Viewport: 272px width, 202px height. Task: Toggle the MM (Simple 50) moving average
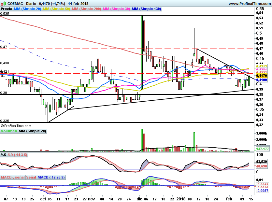(x=57, y=9)
